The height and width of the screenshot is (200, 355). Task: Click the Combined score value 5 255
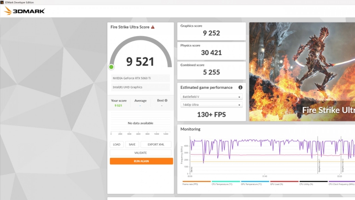(x=211, y=72)
